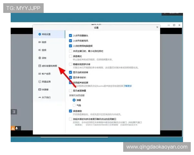The width and height of the screenshot is (194, 155).
Task: Uncheck 显示参会时长 checkbox
Action: click(70, 77)
